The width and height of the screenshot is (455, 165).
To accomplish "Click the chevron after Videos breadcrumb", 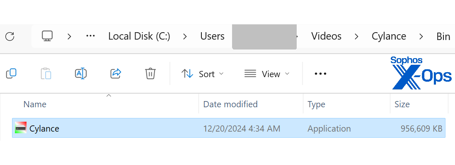I will [356, 36].
